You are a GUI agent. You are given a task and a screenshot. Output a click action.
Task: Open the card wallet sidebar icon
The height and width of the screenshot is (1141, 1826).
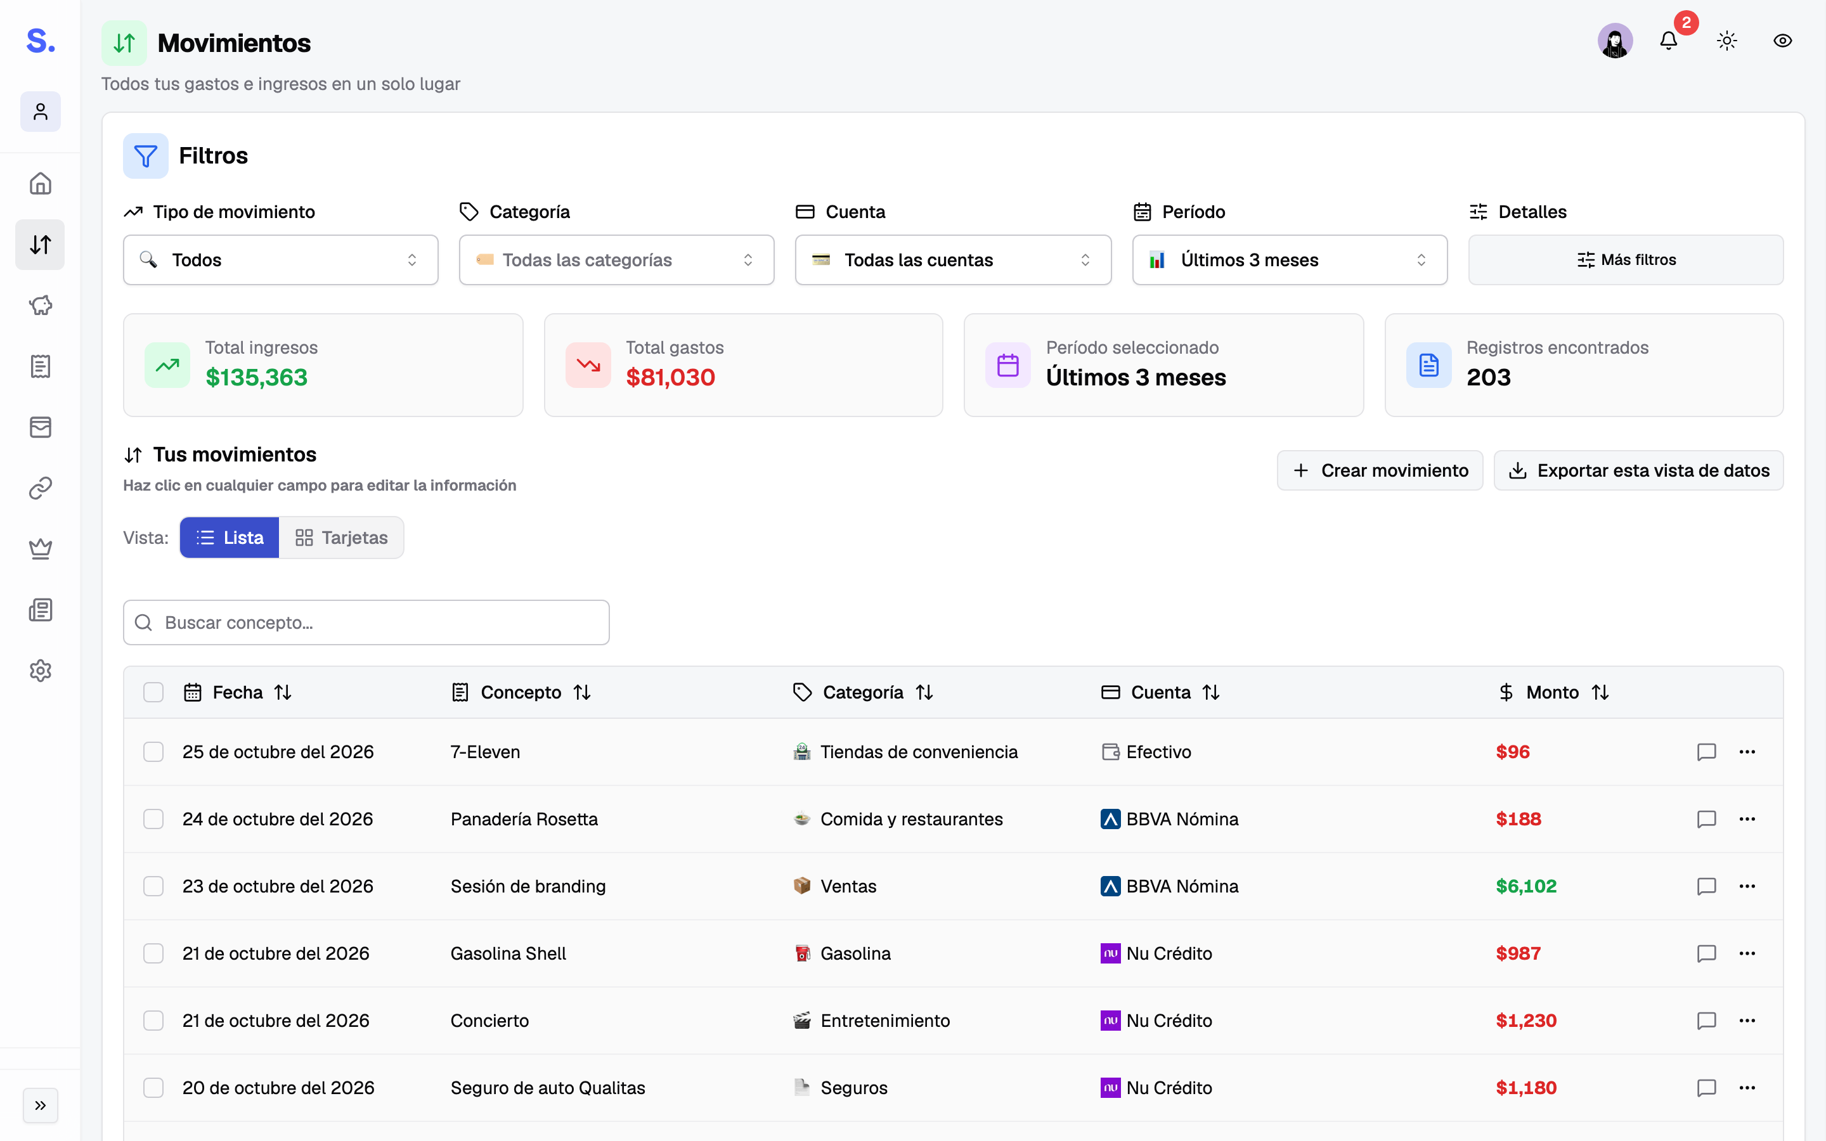(40, 427)
